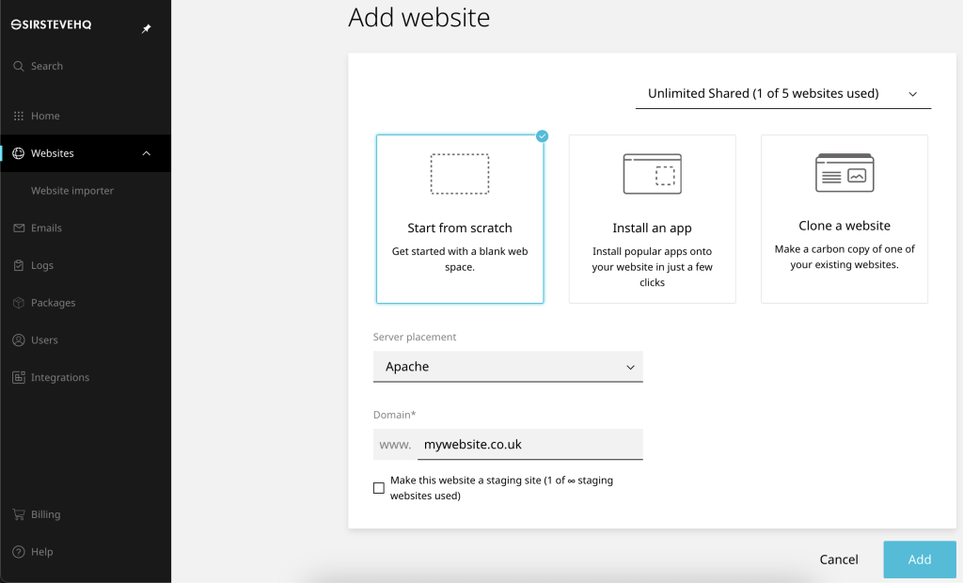Collapse the Websites menu chevron
The image size is (963, 583).
tap(146, 153)
